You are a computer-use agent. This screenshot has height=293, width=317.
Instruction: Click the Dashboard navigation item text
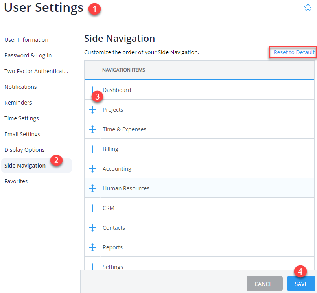(117, 90)
